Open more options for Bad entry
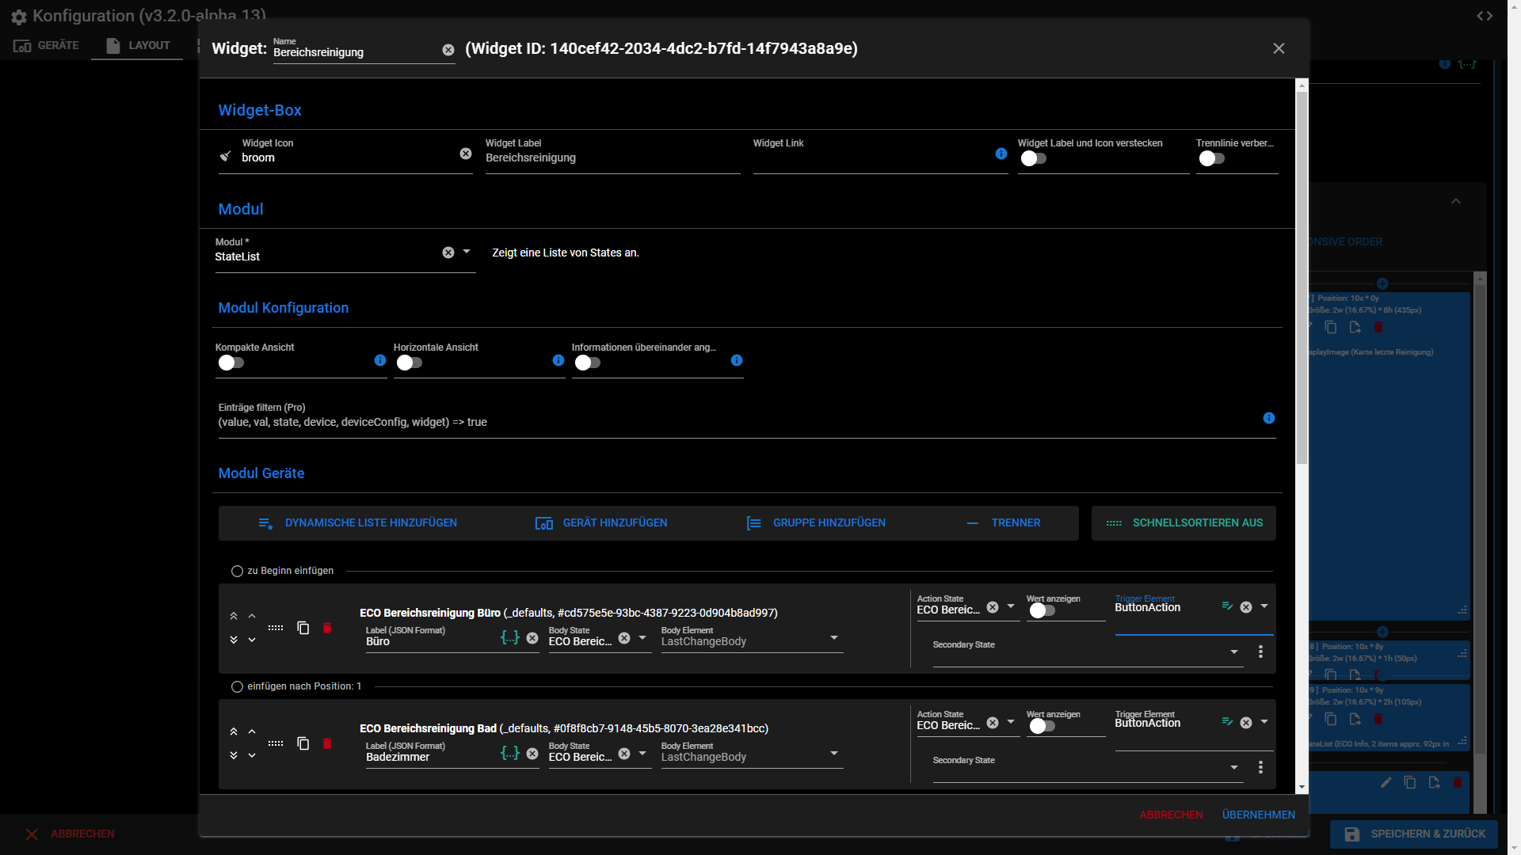 [x=1260, y=767]
